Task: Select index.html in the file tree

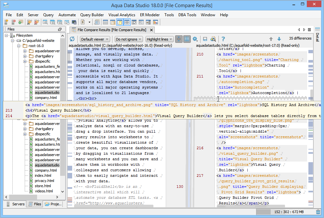Action: 43,176
